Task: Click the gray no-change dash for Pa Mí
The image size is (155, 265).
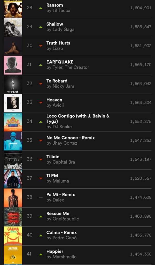Action: point(41,197)
